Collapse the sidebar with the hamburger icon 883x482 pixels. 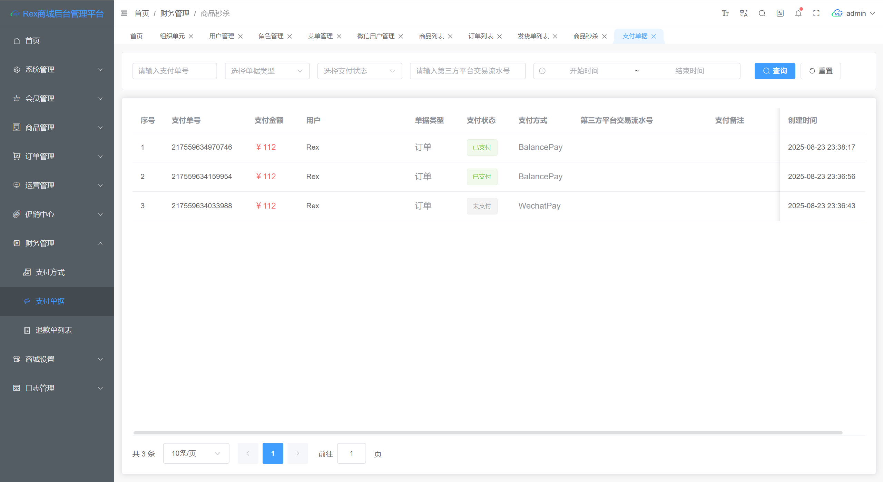(x=124, y=13)
